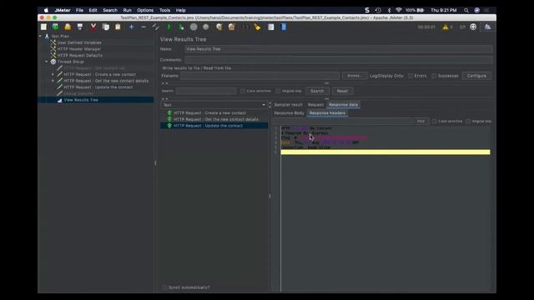Select HTTP Header Manager in the tree

79,49
